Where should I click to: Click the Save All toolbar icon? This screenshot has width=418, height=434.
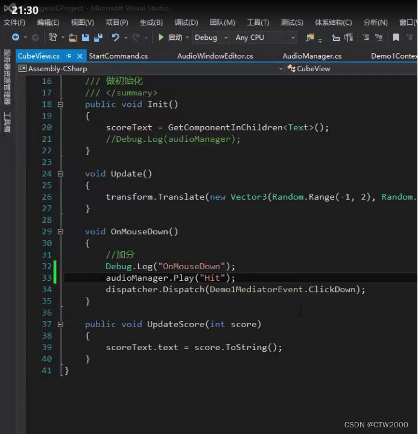(98, 37)
